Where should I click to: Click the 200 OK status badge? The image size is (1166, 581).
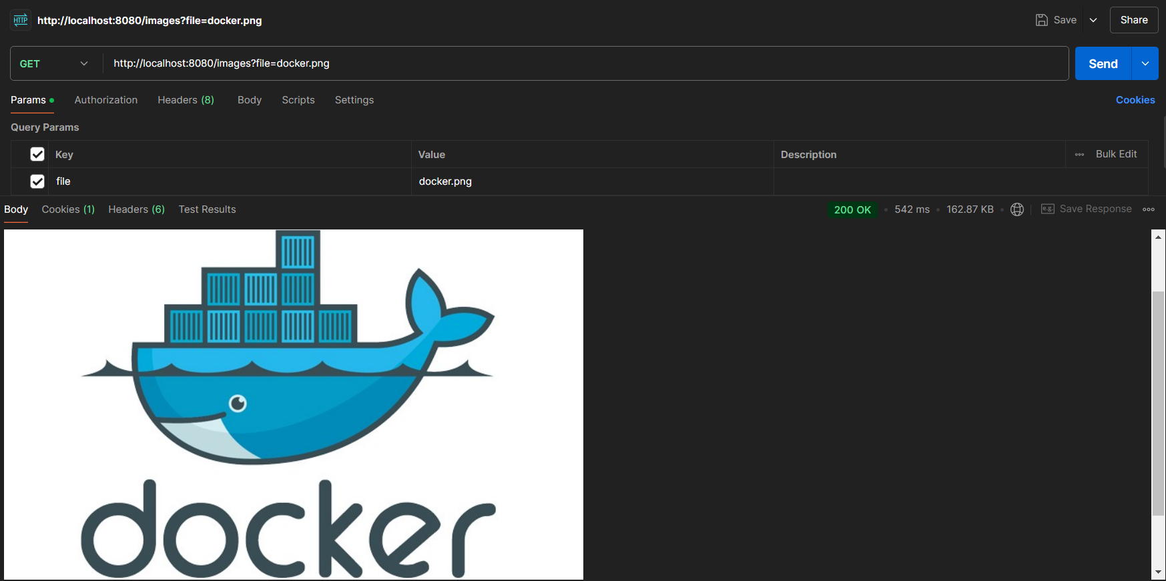(x=852, y=209)
